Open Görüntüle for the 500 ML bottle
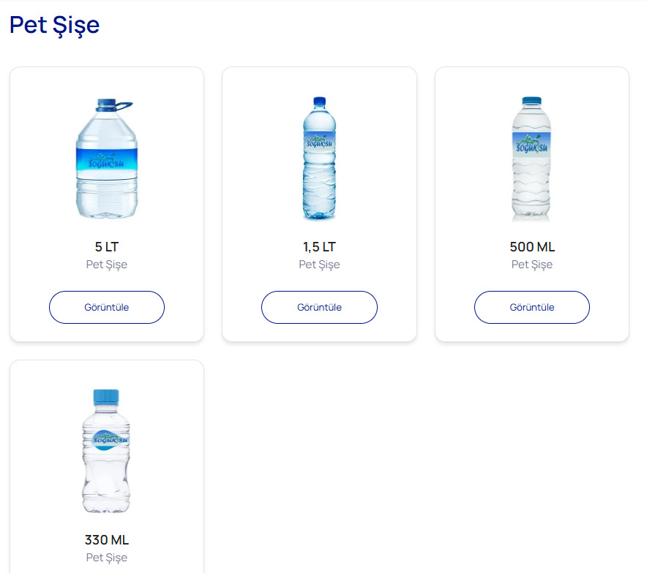 (532, 307)
